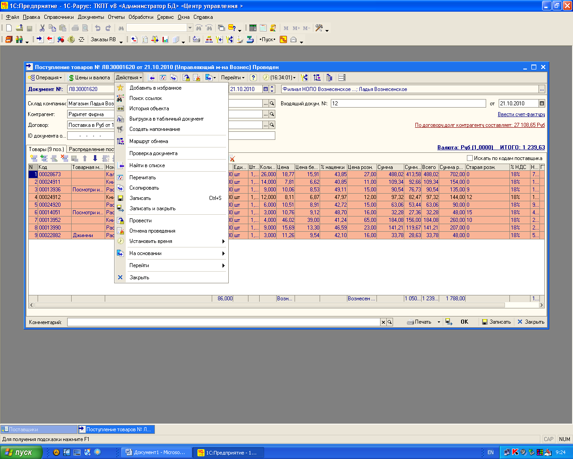The height and width of the screenshot is (459, 573).
Task: Click the New document icon in main toolbar
Action: coord(9,28)
